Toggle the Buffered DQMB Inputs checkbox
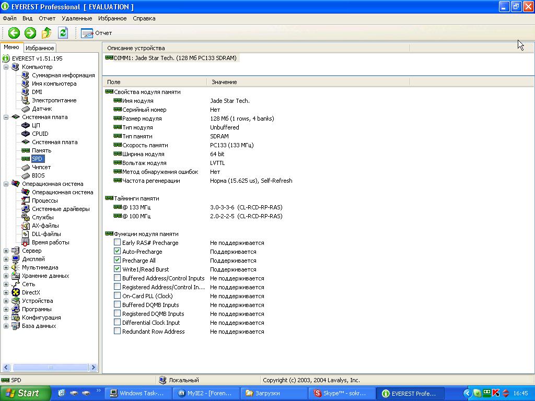Image resolution: width=535 pixels, height=401 pixels. [x=117, y=304]
